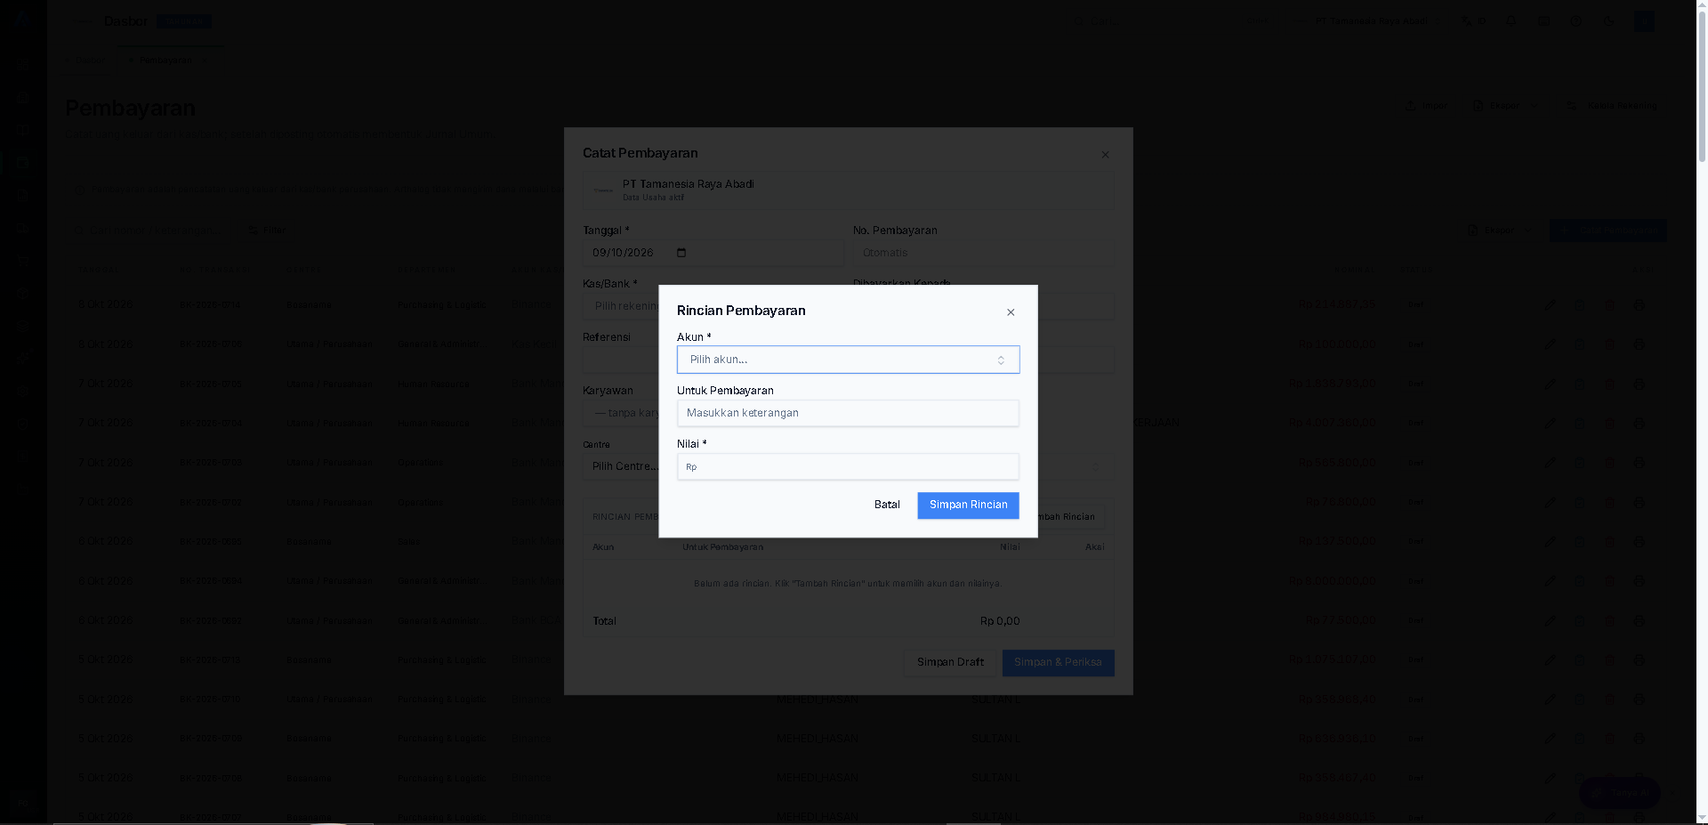1708x825 pixels.
Task: Click Kelola Rekening button
Action: [x=1612, y=106]
